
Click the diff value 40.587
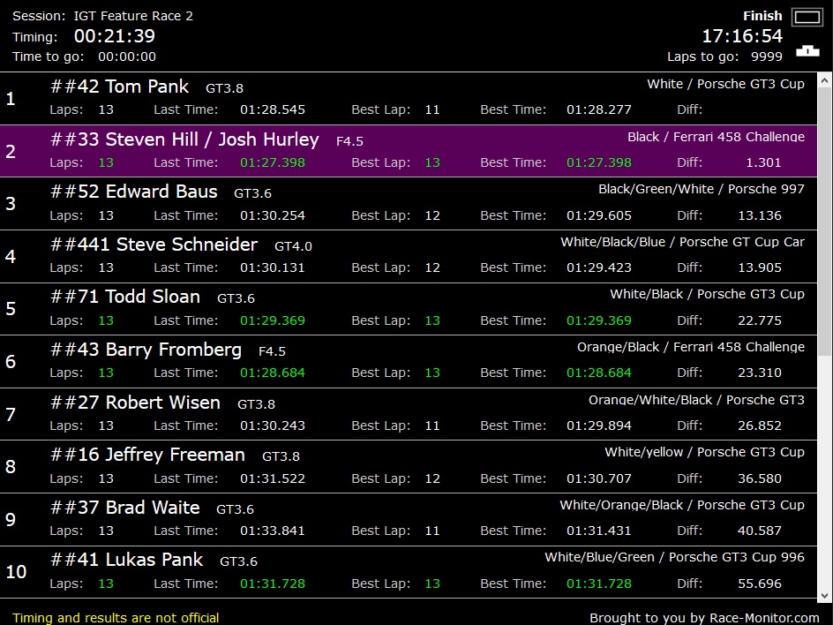pyautogui.click(x=760, y=531)
